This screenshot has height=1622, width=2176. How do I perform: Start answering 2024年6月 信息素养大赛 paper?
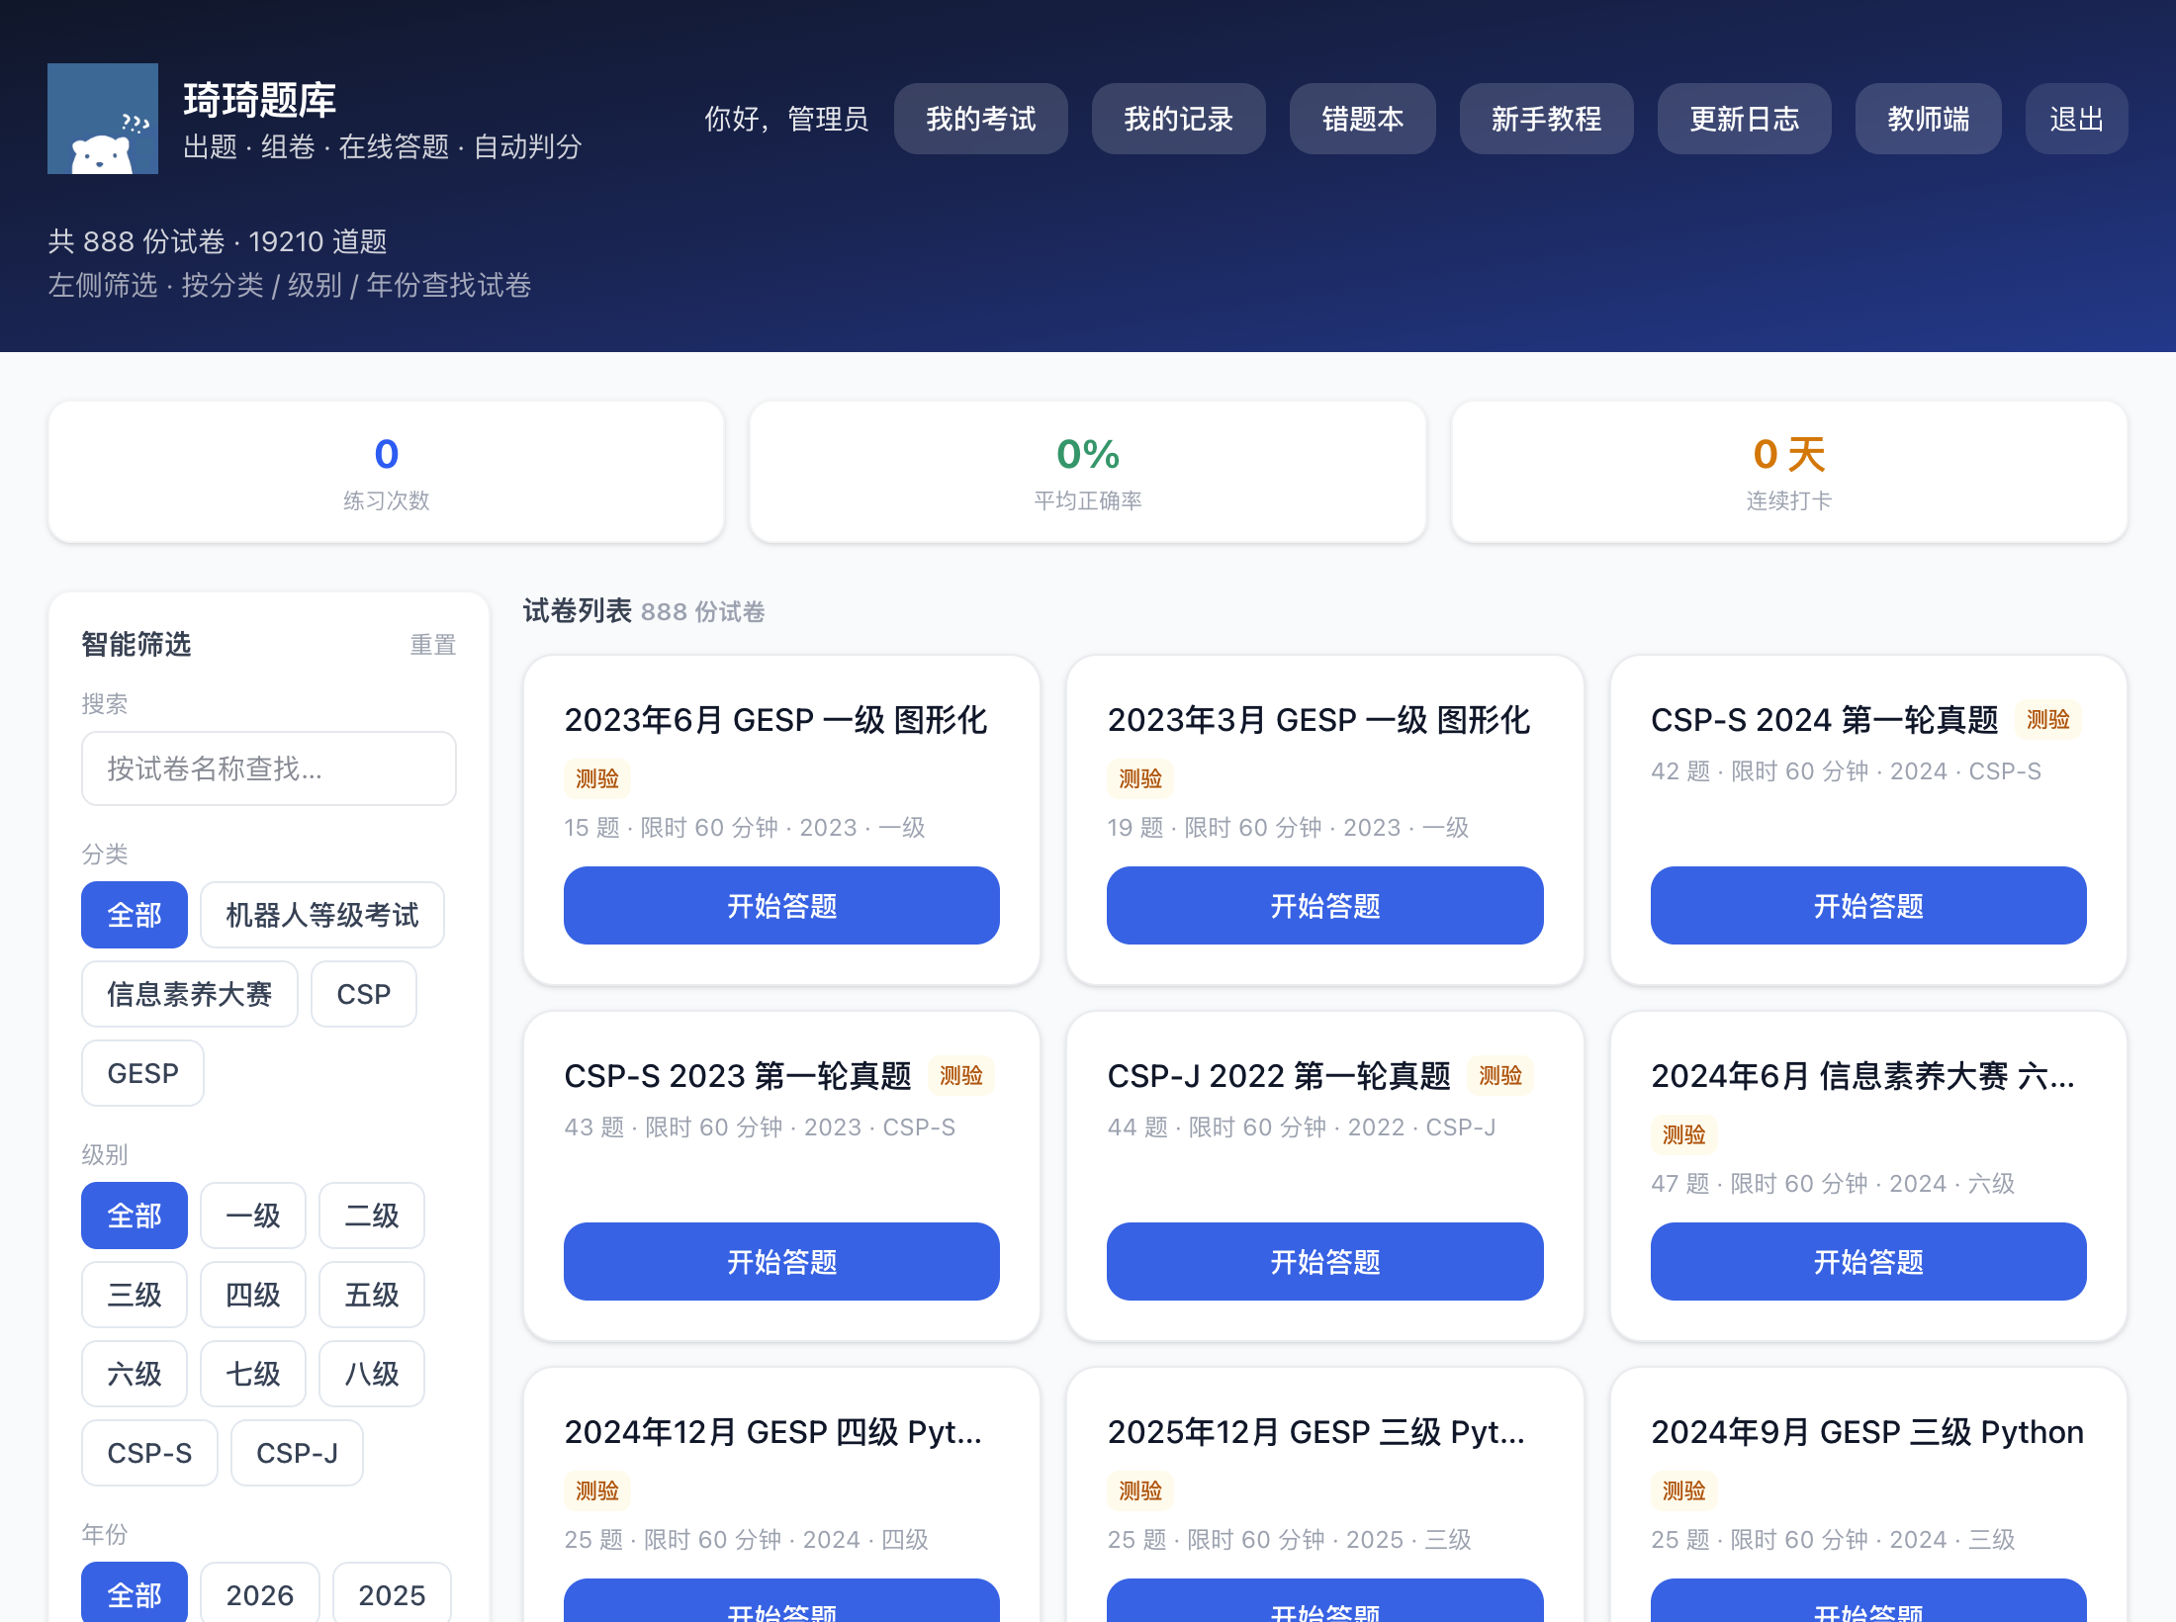click(x=1868, y=1262)
